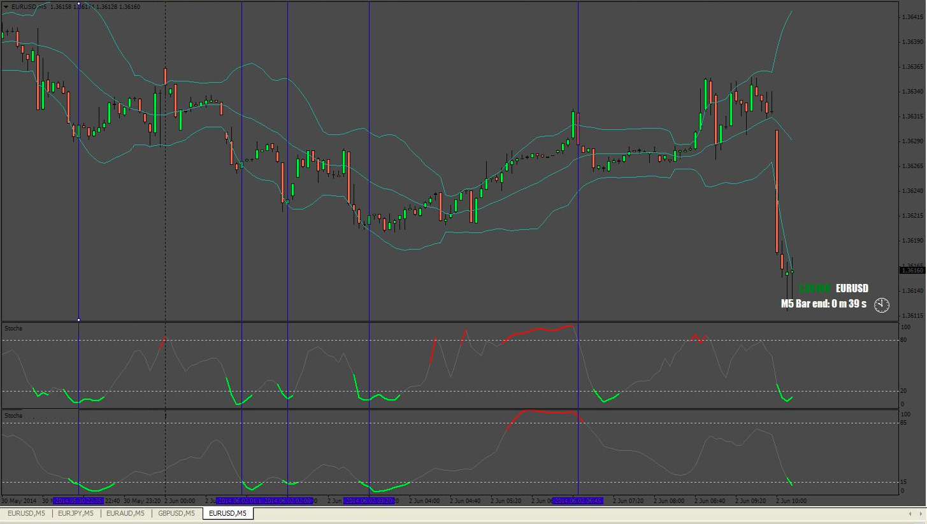Switch to the EURJPY,M5 chart tab
The image size is (927, 524).
76,513
